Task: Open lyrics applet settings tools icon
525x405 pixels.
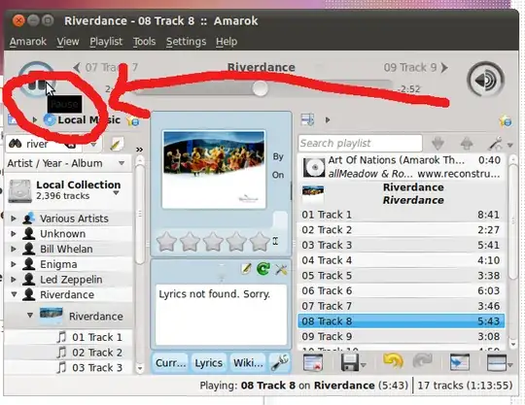Action: [281, 269]
